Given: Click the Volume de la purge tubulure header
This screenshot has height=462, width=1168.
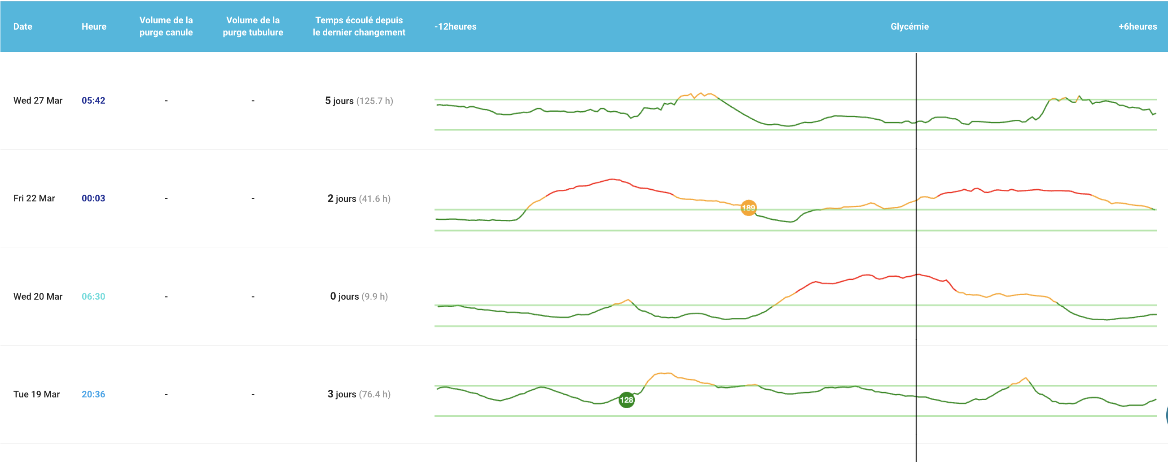Looking at the screenshot, I should pos(253,26).
